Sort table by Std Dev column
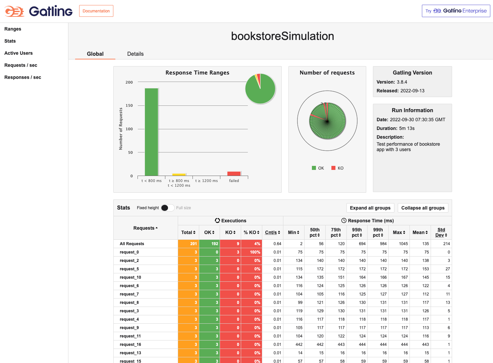Screen dimensions: 493x363 441,232
